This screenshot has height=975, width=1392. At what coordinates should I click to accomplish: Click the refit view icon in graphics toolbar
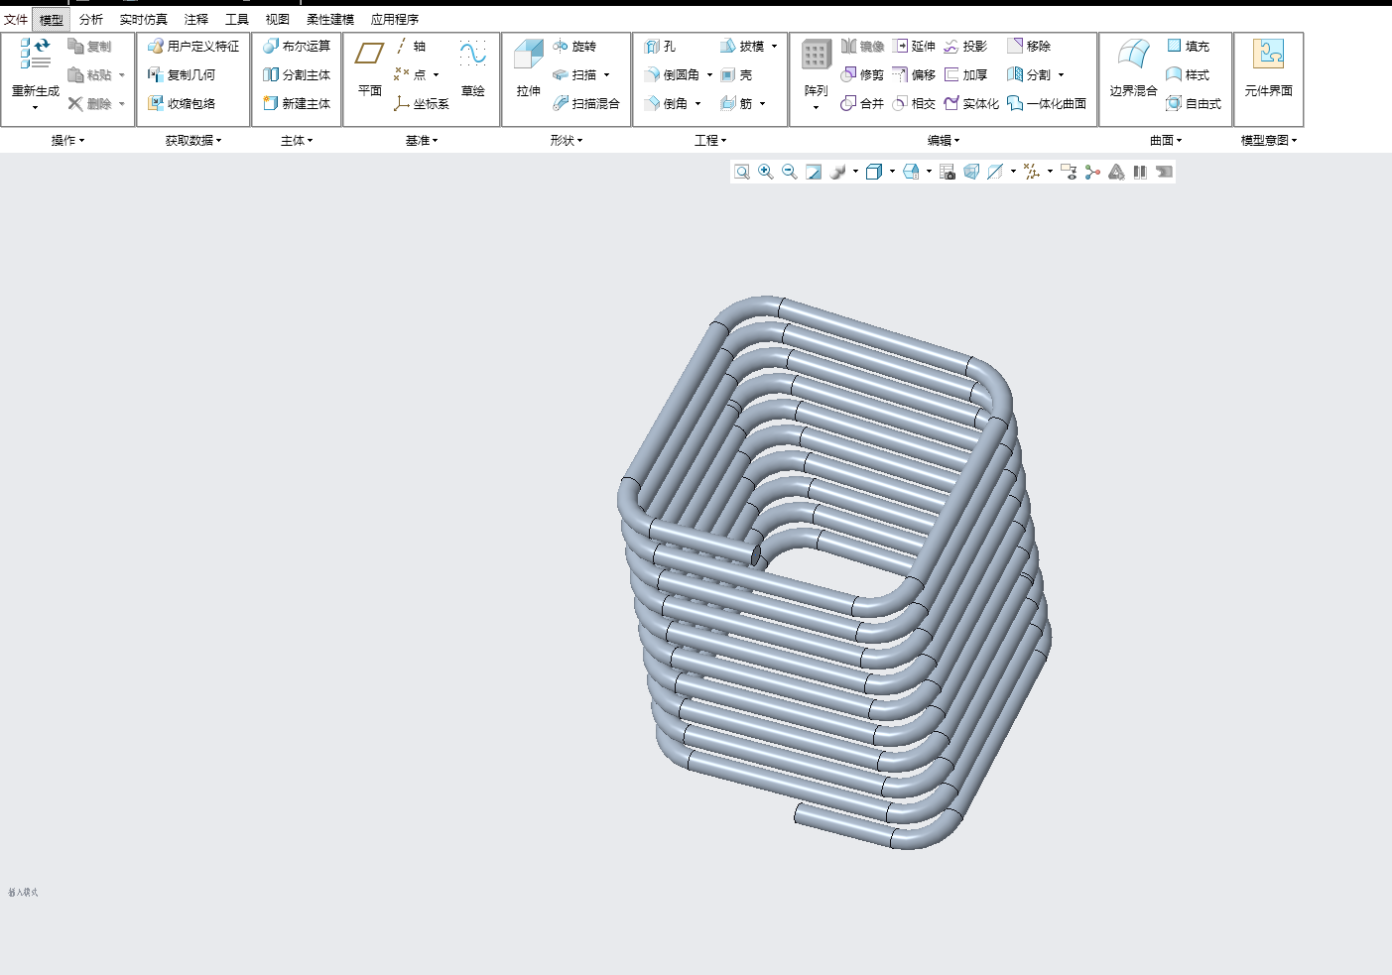[x=742, y=172]
